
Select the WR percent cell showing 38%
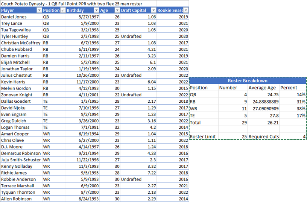[293, 109]
